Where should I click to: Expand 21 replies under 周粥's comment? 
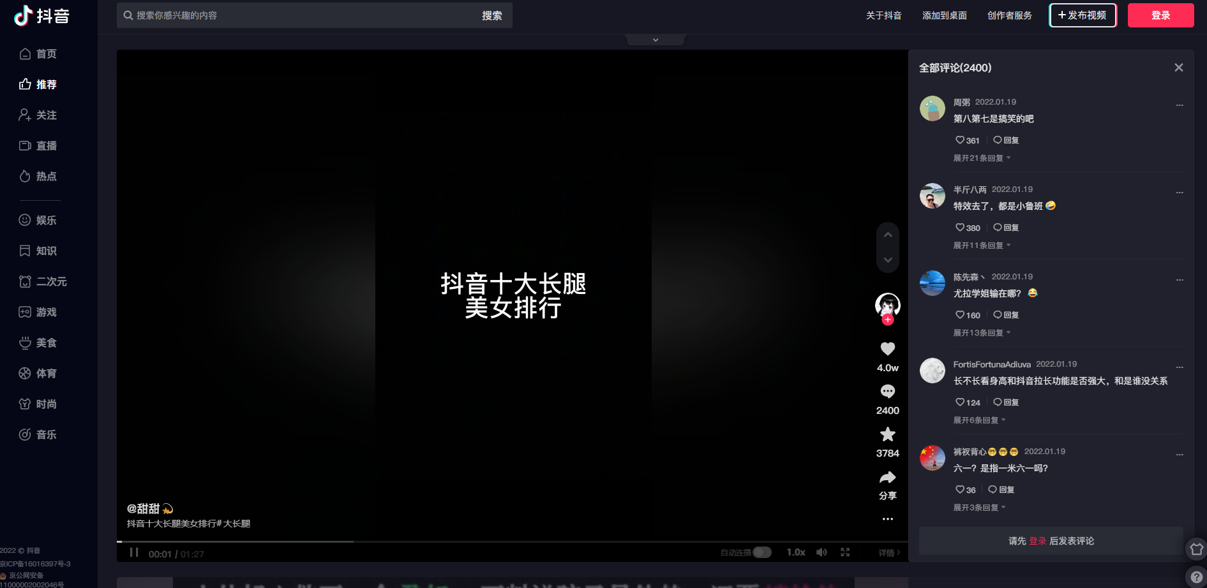982,158
